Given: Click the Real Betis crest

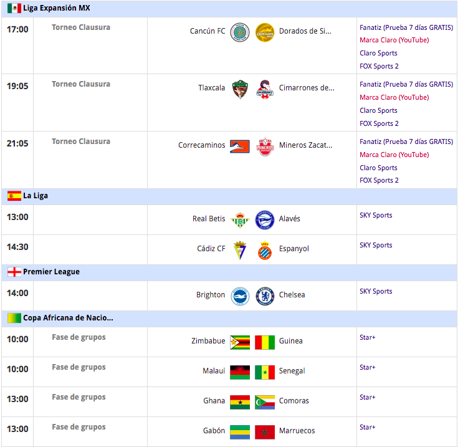Looking at the screenshot, I should coord(240,220).
